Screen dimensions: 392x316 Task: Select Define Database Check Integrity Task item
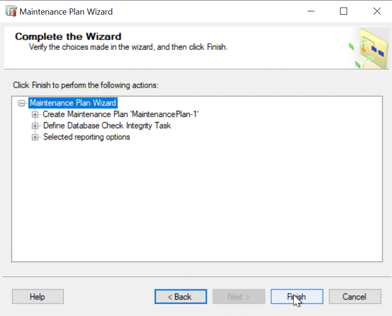pyautogui.click(x=107, y=125)
